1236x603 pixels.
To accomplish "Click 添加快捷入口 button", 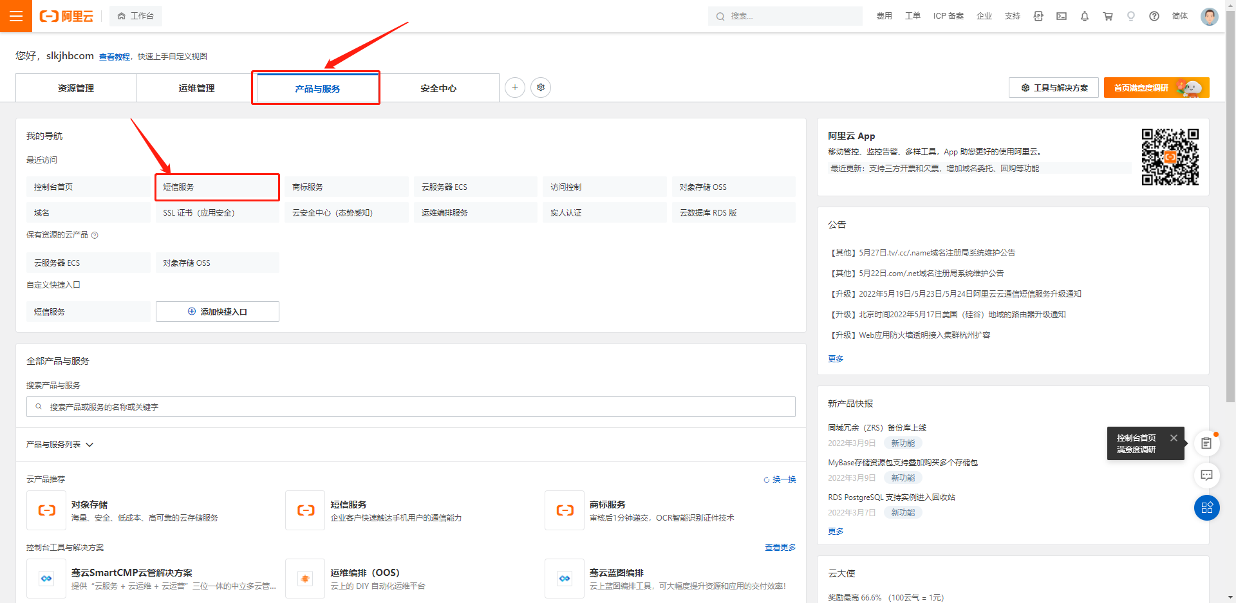I will point(218,311).
